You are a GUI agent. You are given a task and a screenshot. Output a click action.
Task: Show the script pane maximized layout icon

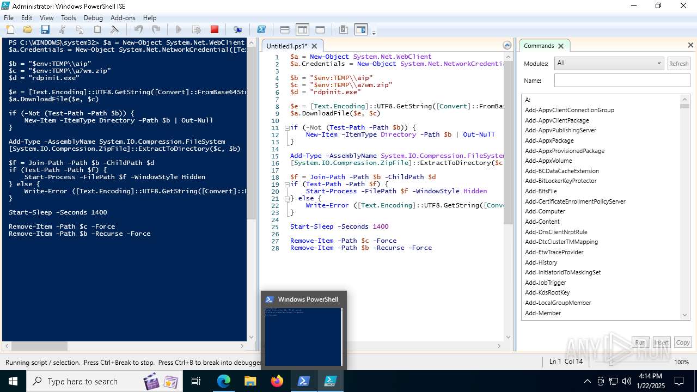pyautogui.click(x=320, y=29)
